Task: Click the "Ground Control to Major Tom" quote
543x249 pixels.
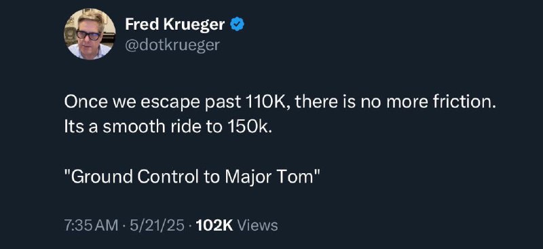Action: click(191, 177)
